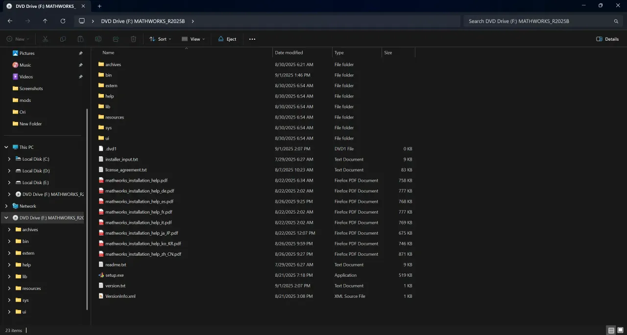This screenshot has width=627, height=335.
Task: Switch to details list view in status bar
Action: point(611,331)
